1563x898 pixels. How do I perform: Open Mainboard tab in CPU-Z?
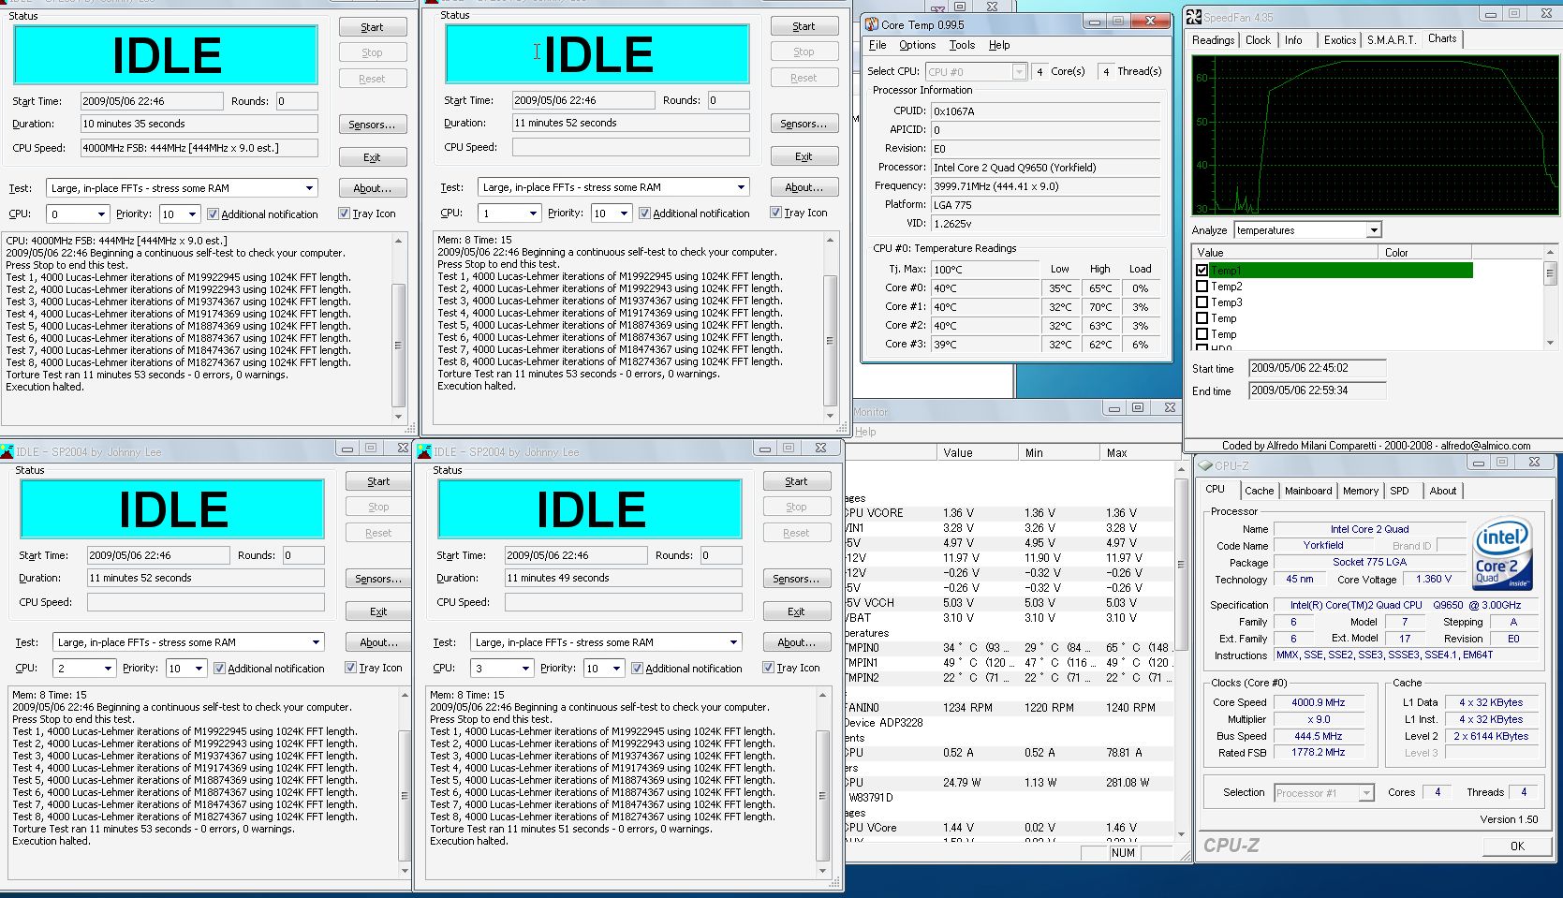(x=1308, y=491)
